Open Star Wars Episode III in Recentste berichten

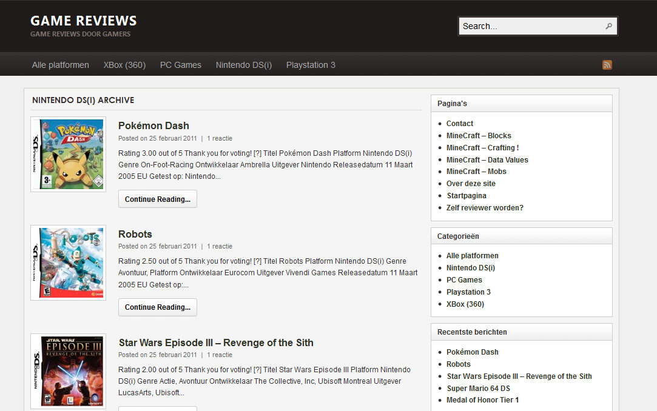519,376
